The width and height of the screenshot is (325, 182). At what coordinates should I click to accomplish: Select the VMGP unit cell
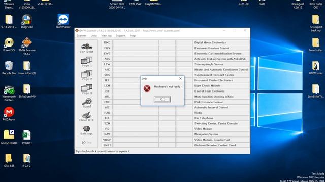pyautogui.click(x=107, y=140)
